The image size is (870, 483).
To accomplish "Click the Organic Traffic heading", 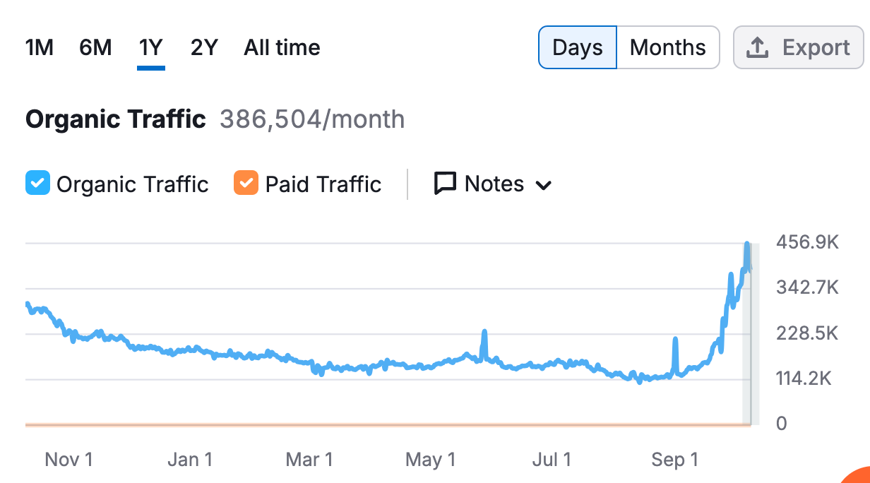I will (116, 119).
